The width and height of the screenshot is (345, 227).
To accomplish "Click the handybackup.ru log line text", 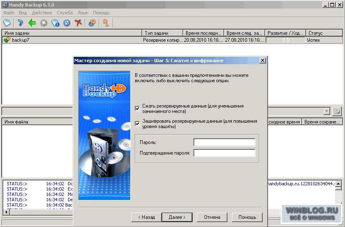I will (x=301, y=184).
